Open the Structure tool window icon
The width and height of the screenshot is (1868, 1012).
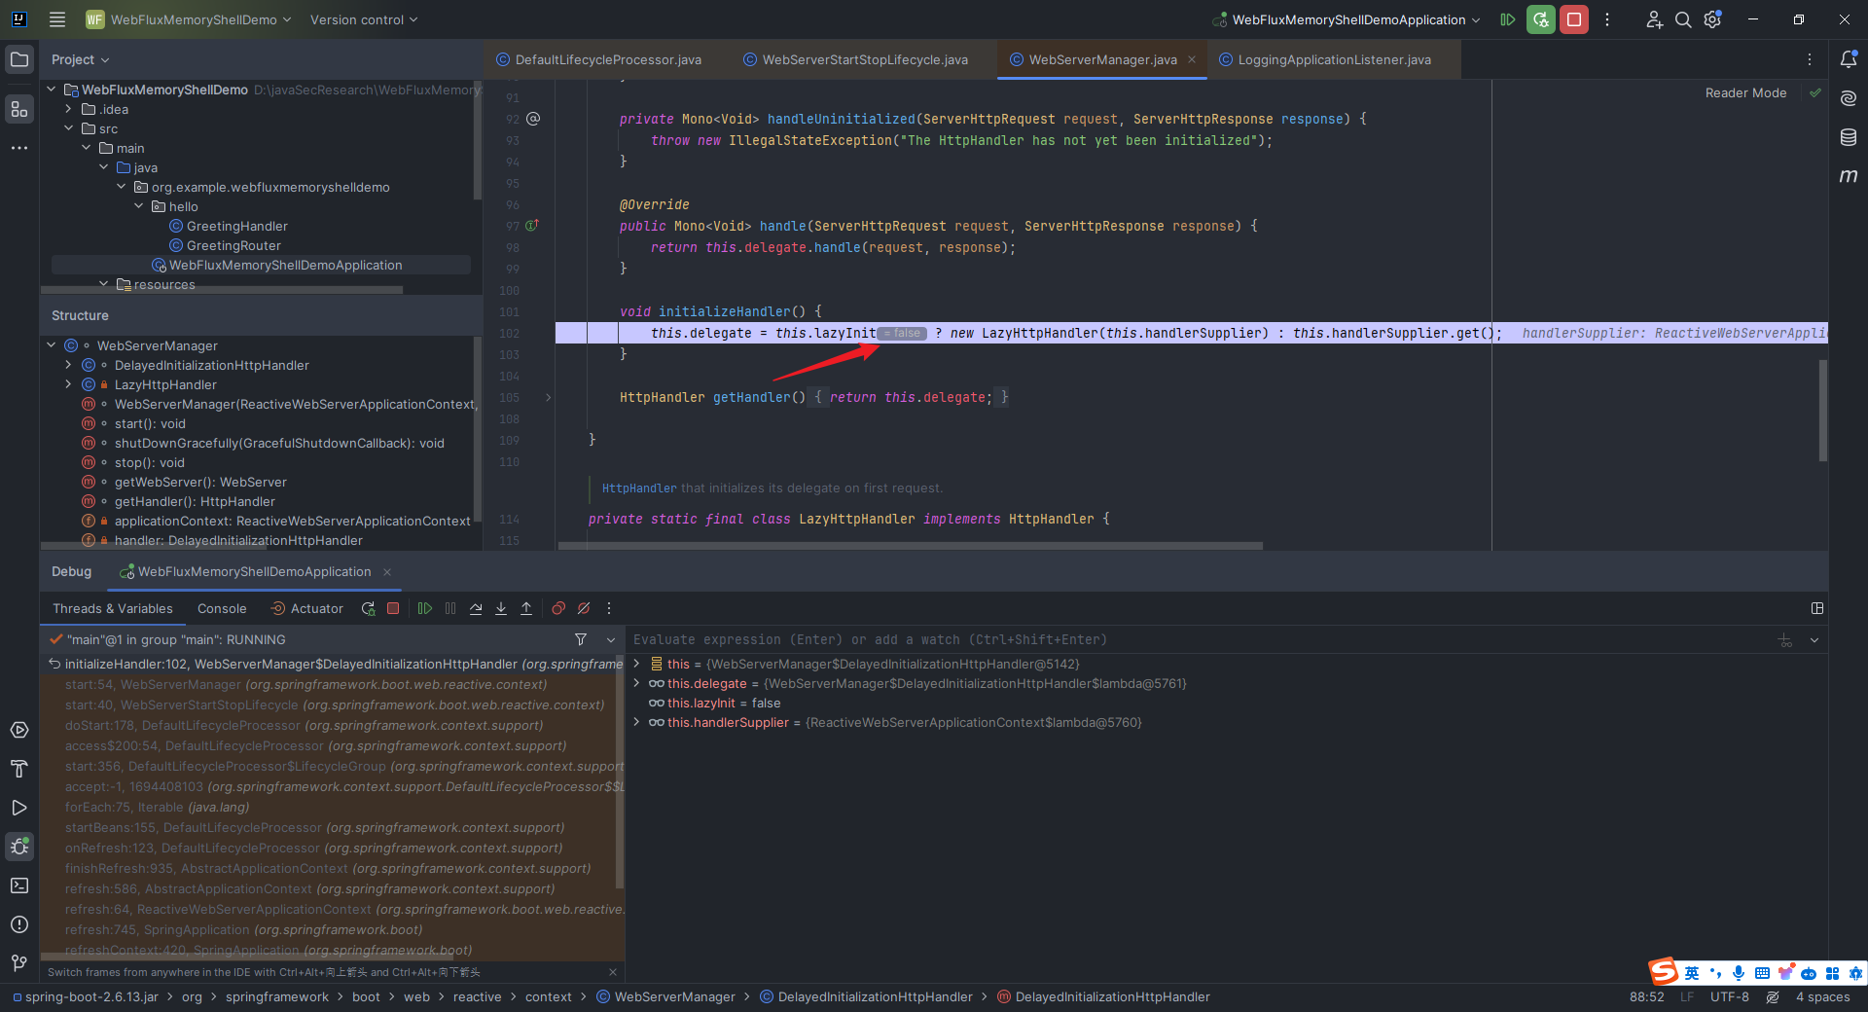coord(19,109)
